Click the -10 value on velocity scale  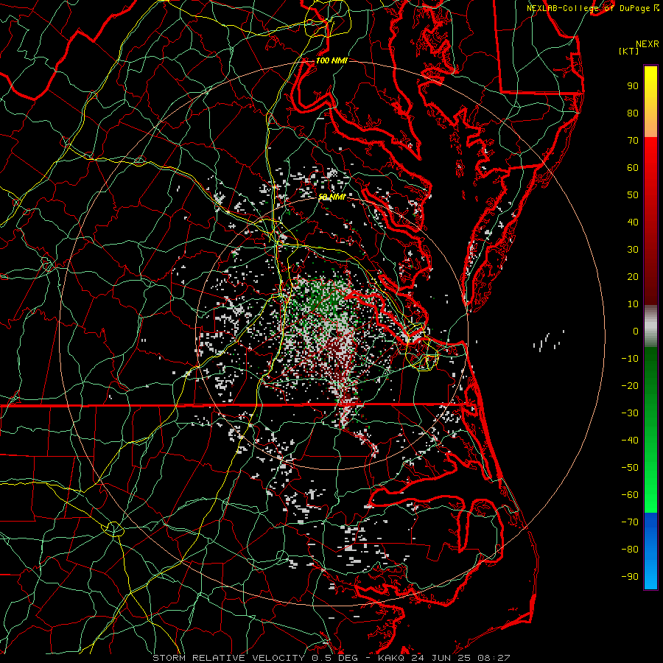[x=630, y=359]
